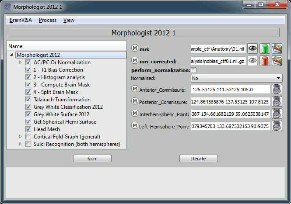Expand Sulci Recognition node
Screen dimensions: 291x204
(x=20, y=144)
